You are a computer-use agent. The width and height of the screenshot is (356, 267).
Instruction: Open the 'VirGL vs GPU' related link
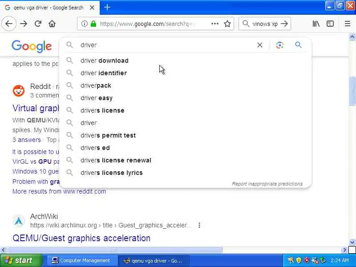click(36, 162)
